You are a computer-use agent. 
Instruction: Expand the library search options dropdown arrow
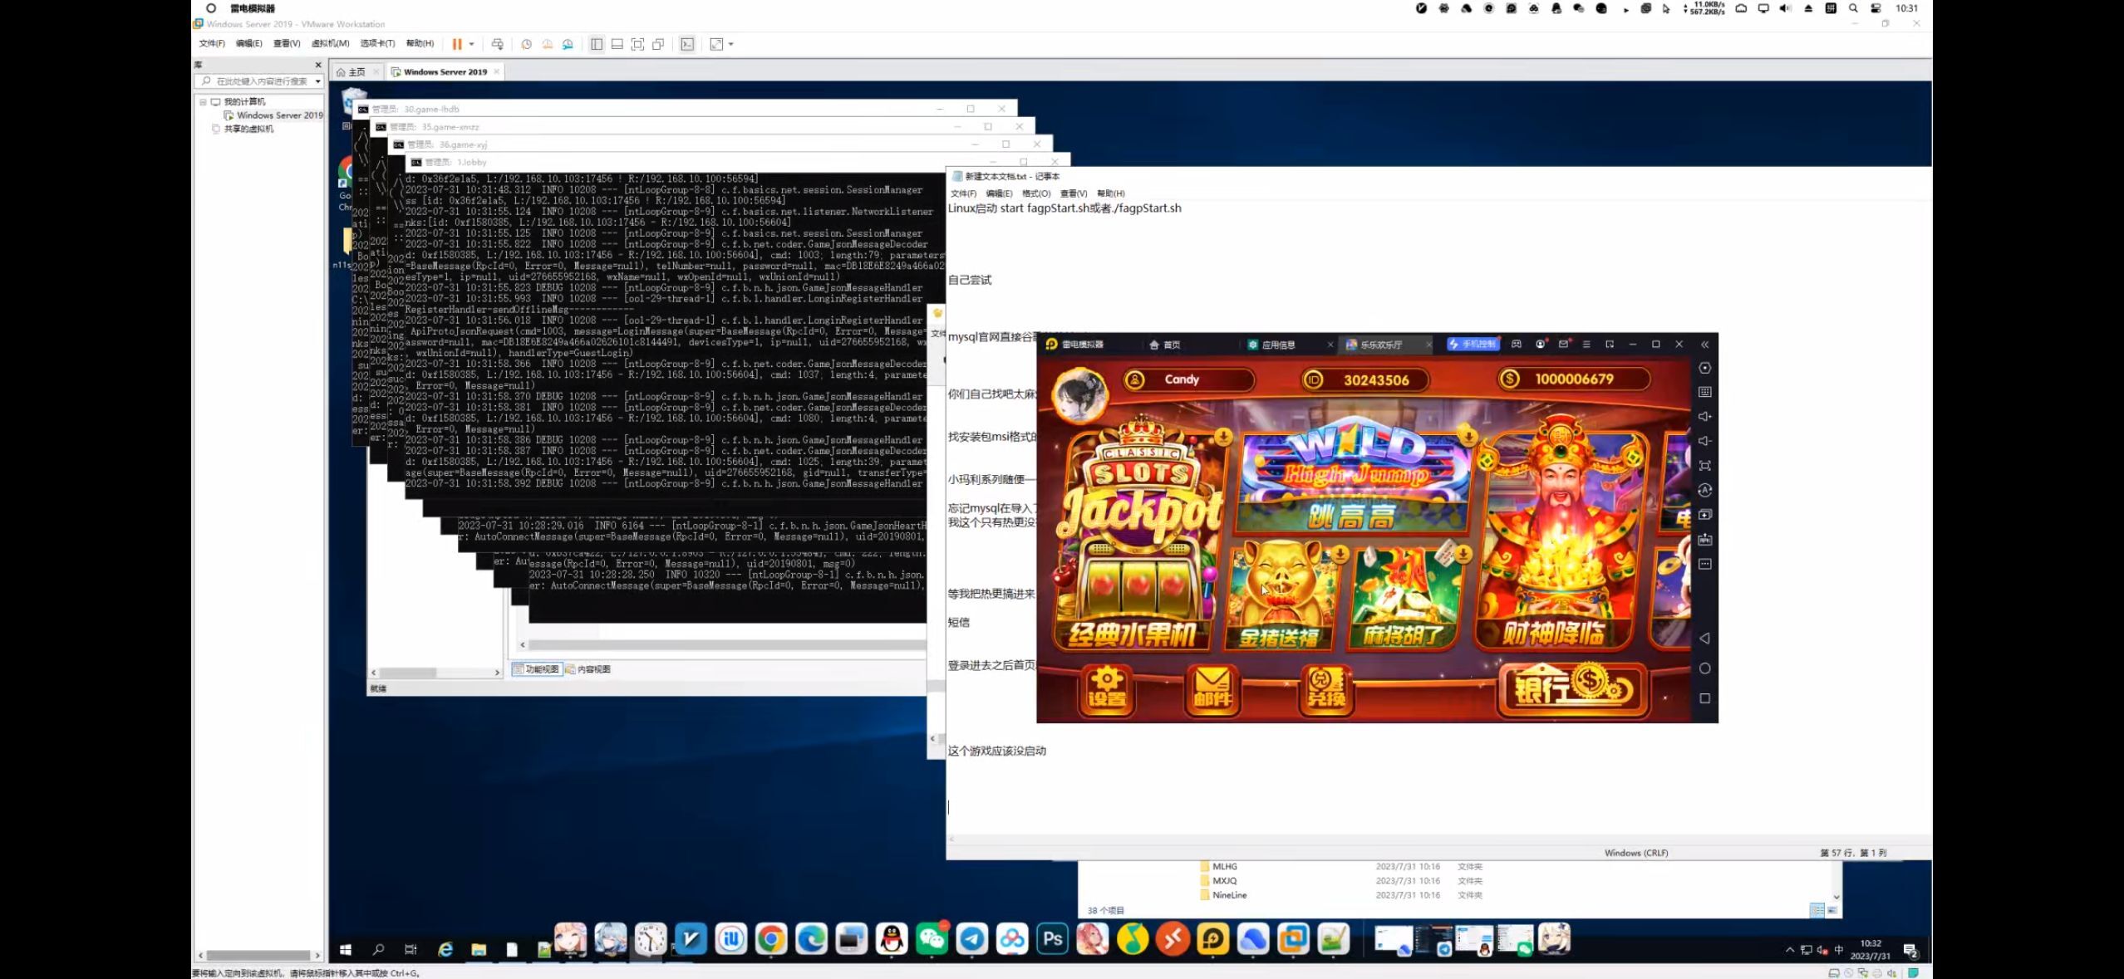(318, 81)
